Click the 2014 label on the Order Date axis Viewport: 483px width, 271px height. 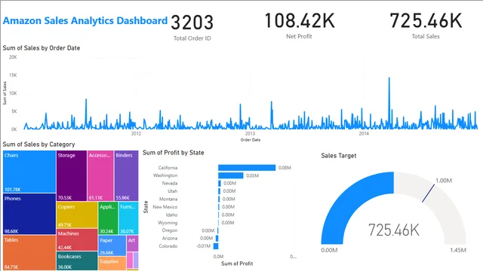364,133
